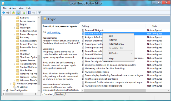
Task: Click the Recovery folder icon
Action: point(18,37)
